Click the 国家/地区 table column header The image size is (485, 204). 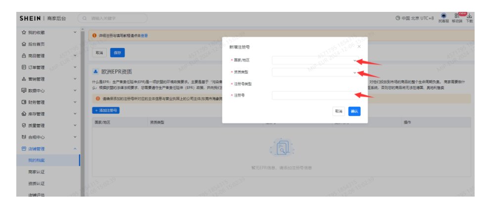pos(102,122)
